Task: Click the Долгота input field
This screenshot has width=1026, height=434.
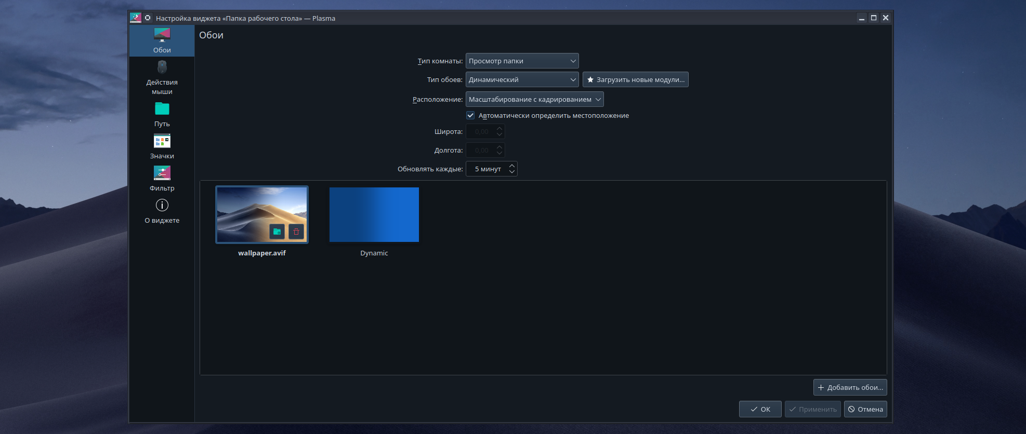Action: (x=485, y=150)
